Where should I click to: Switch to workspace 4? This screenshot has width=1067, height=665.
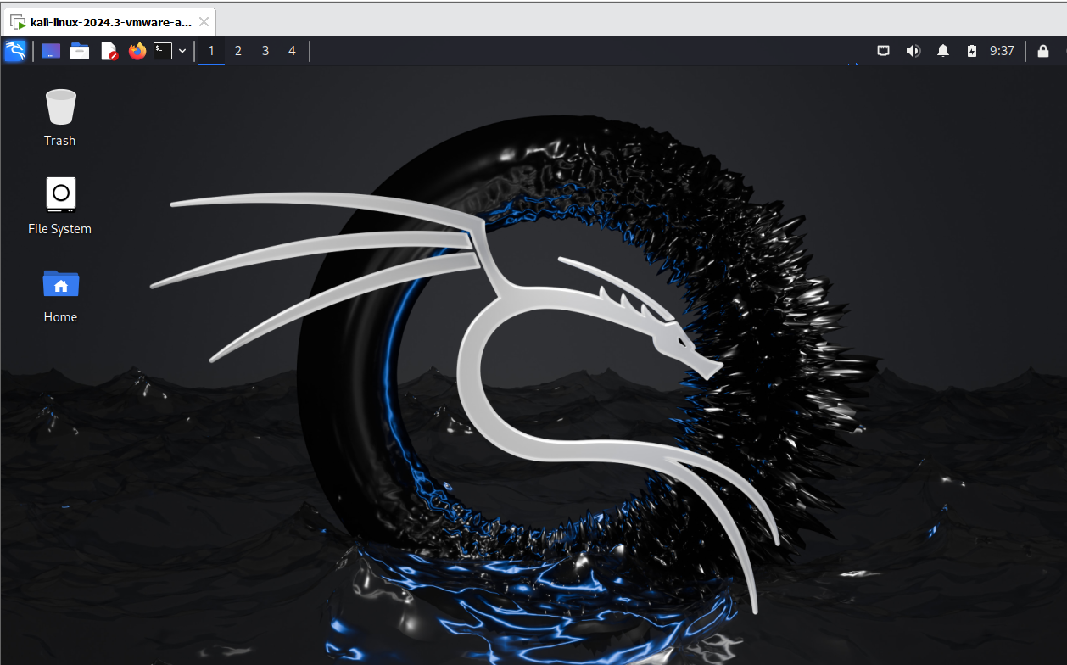point(293,51)
